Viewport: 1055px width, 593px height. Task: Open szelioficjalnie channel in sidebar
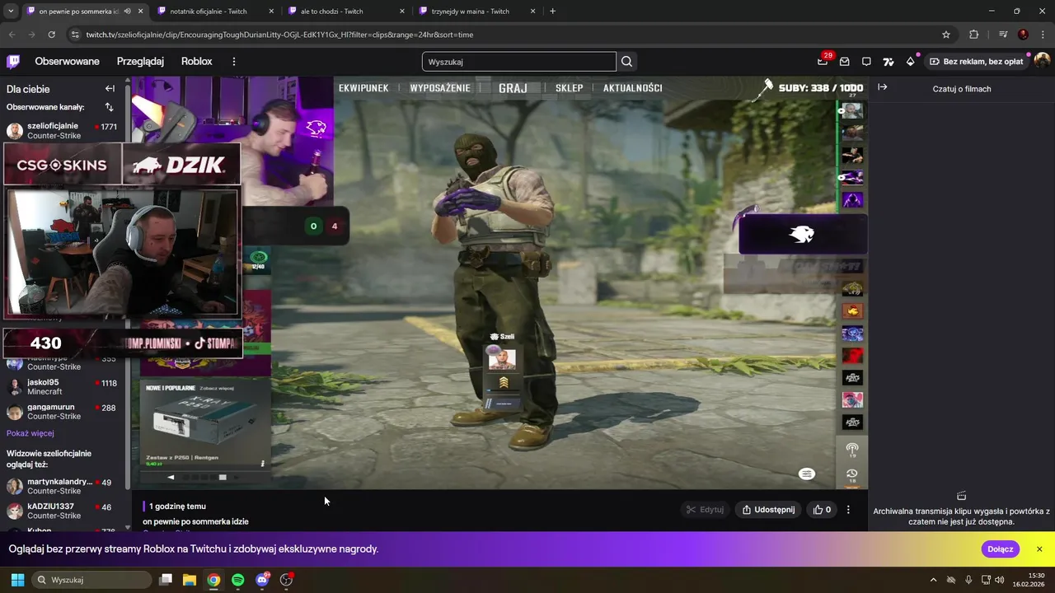63,131
